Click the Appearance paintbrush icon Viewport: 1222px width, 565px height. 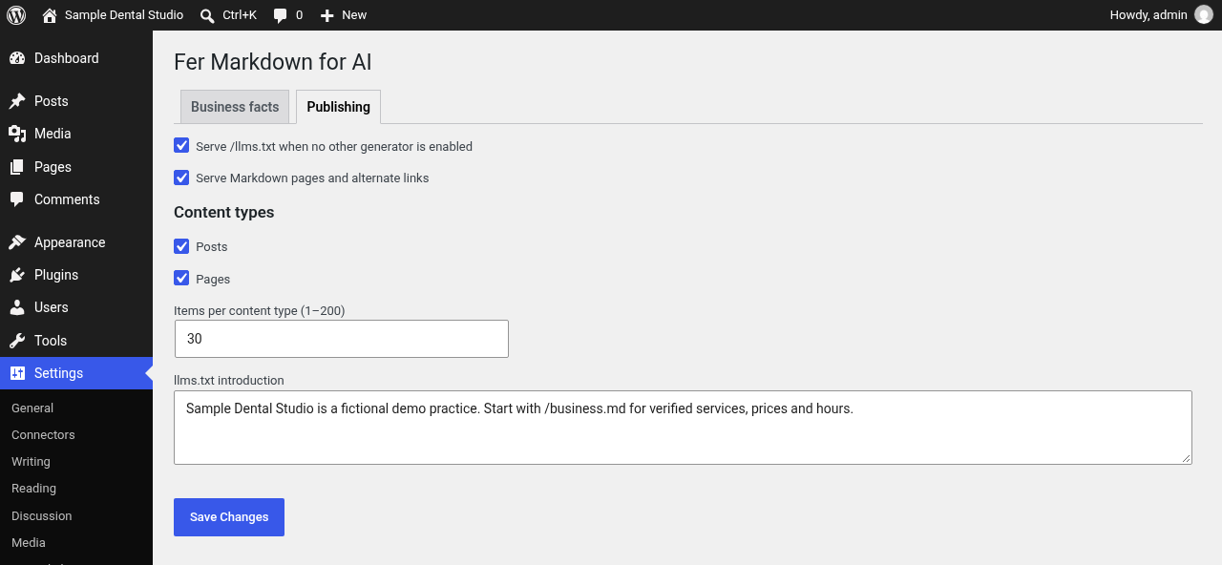tap(17, 242)
